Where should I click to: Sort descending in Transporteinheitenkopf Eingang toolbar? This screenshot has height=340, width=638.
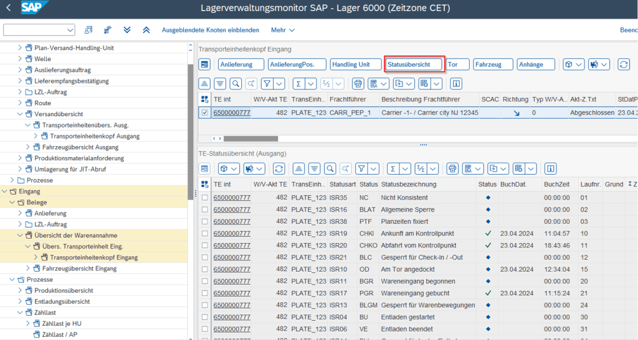click(x=220, y=84)
